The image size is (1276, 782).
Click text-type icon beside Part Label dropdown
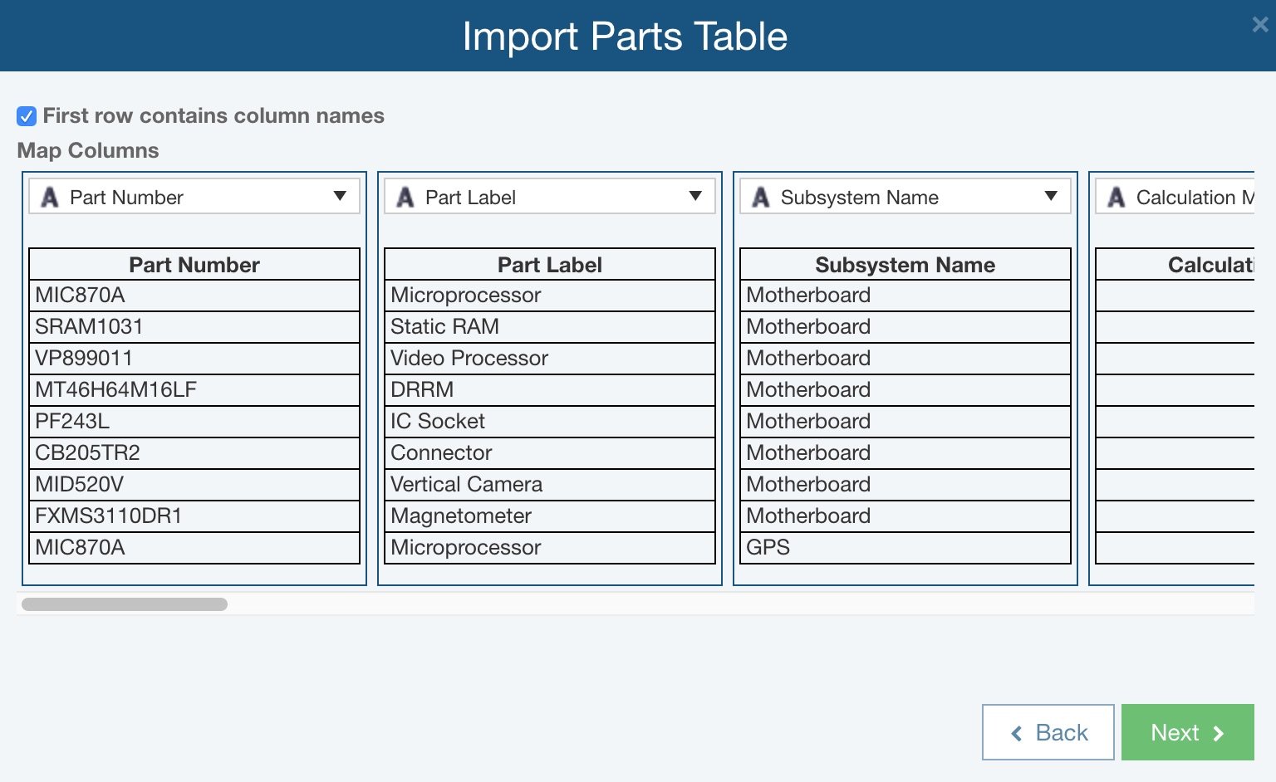coord(405,198)
